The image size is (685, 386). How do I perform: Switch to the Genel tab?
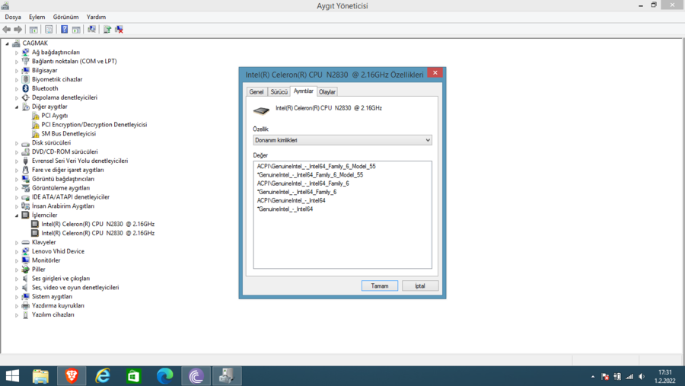tap(256, 92)
